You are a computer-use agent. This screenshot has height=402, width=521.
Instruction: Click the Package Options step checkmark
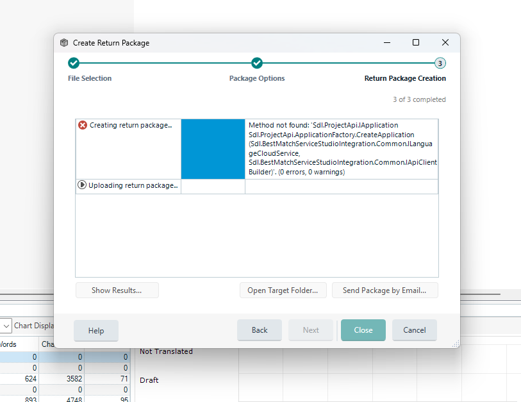click(257, 63)
